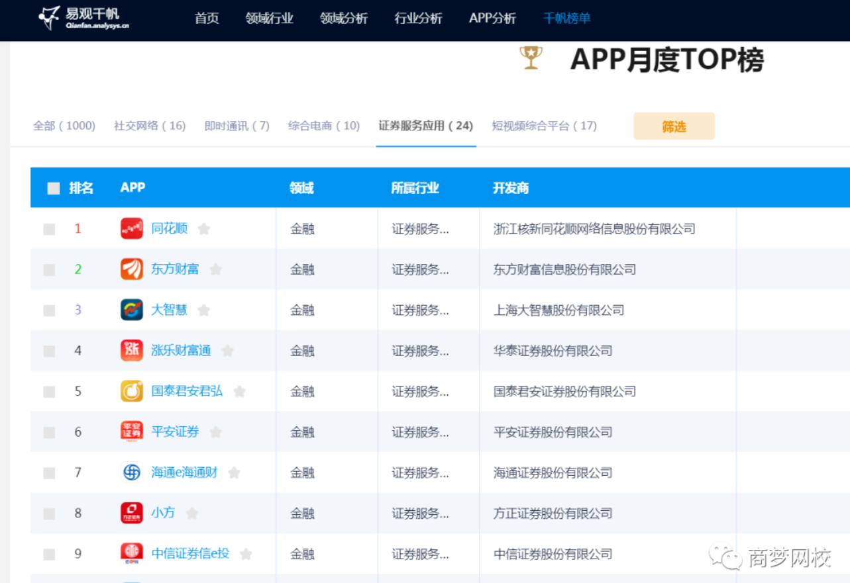This screenshot has height=583, width=850.
Task: Favorite 同花顺 with its star
Action: [204, 229]
